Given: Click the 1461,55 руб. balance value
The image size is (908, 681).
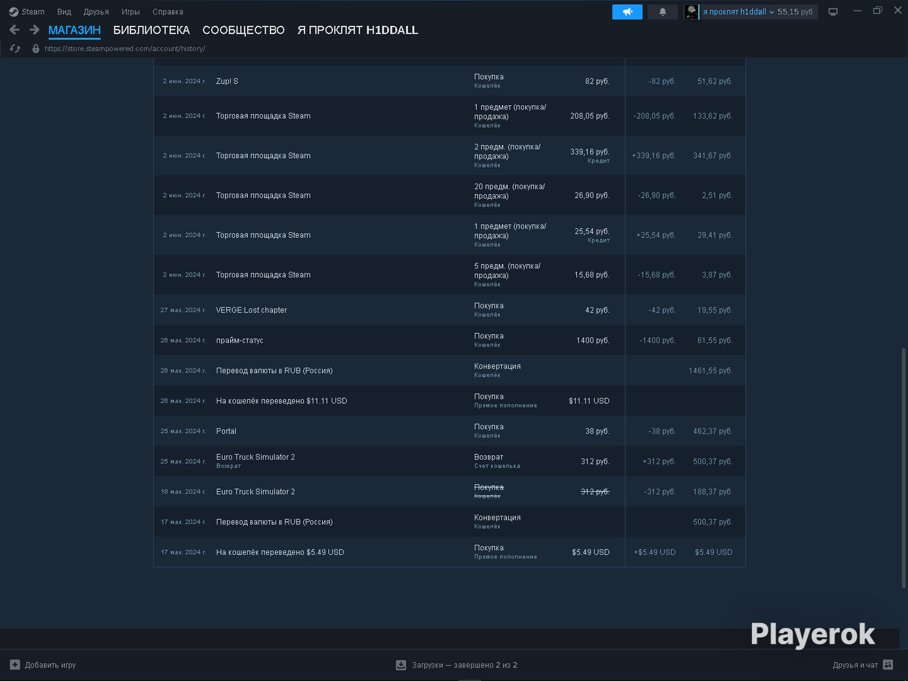Looking at the screenshot, I should [x=710, y=370].
